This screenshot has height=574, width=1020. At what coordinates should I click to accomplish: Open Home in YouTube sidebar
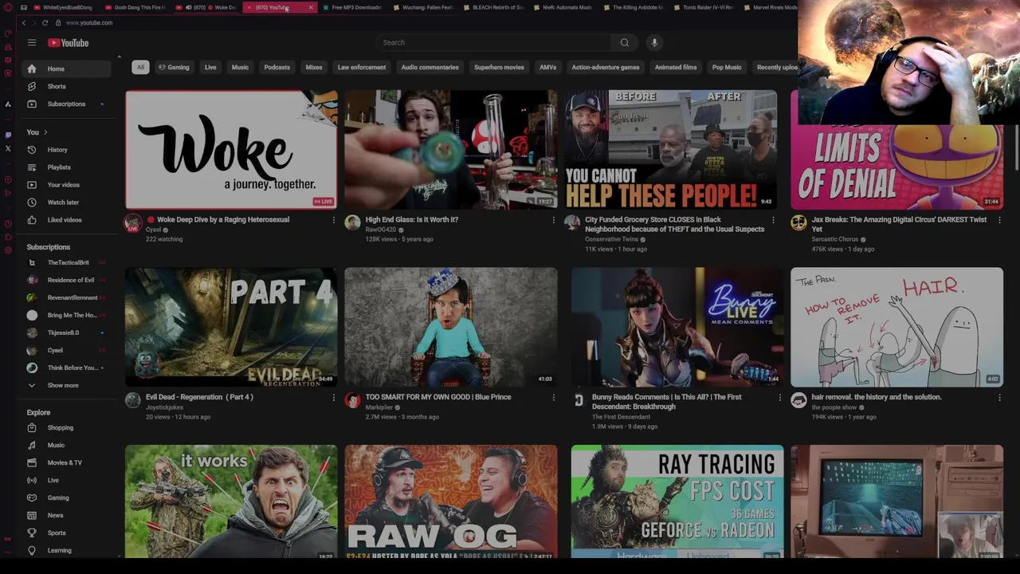pyautogui.click(x=68, y=69)
